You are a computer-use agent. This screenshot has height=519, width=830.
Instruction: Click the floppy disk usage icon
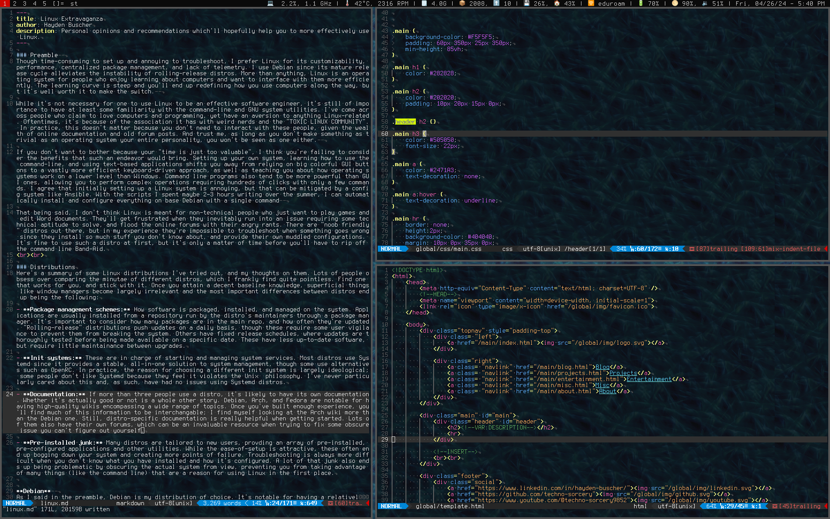pyautogui.click(x=527, y=3)
